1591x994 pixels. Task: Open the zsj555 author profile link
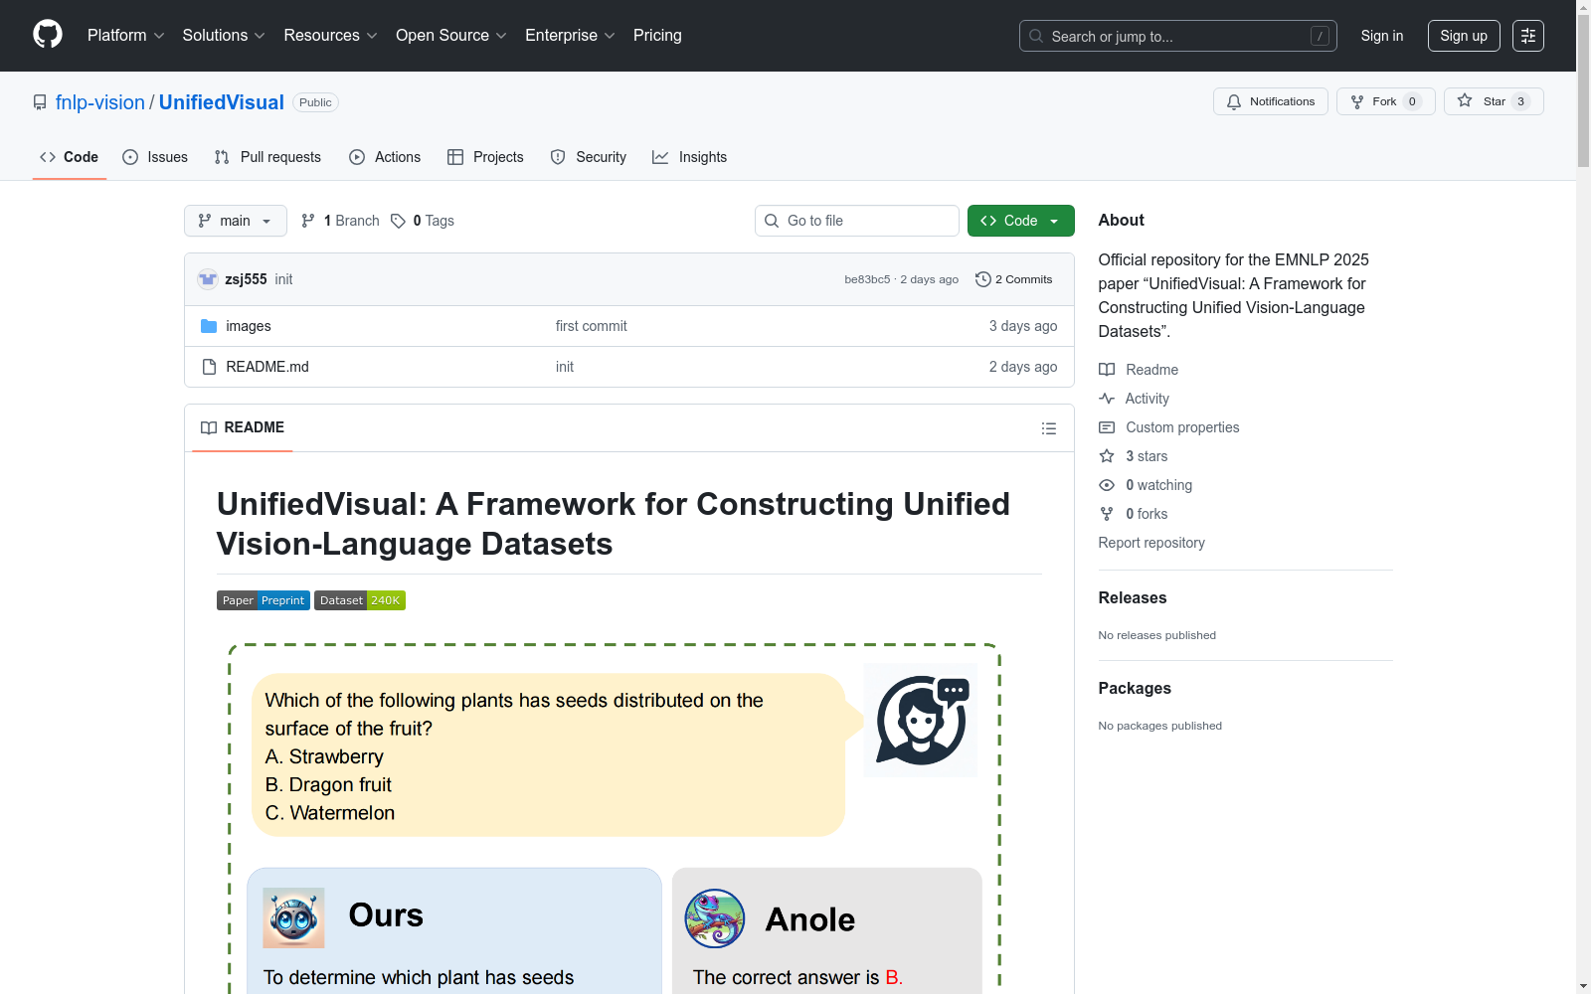(246, 279)
